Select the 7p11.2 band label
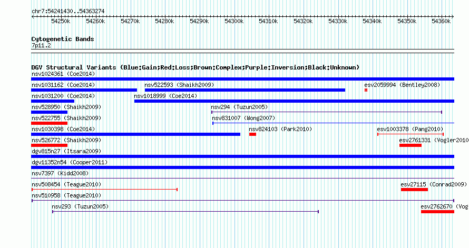This screenshot has width=469, height=248. click(x=41, y=45)
